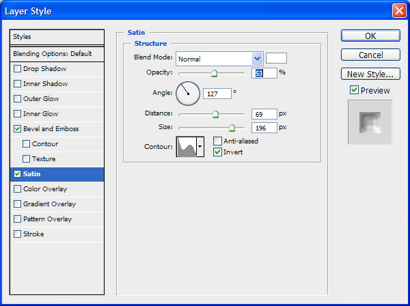Select the Drop Shadow label
This screenshot has width=410, height=306.
[x=44, y=69]
